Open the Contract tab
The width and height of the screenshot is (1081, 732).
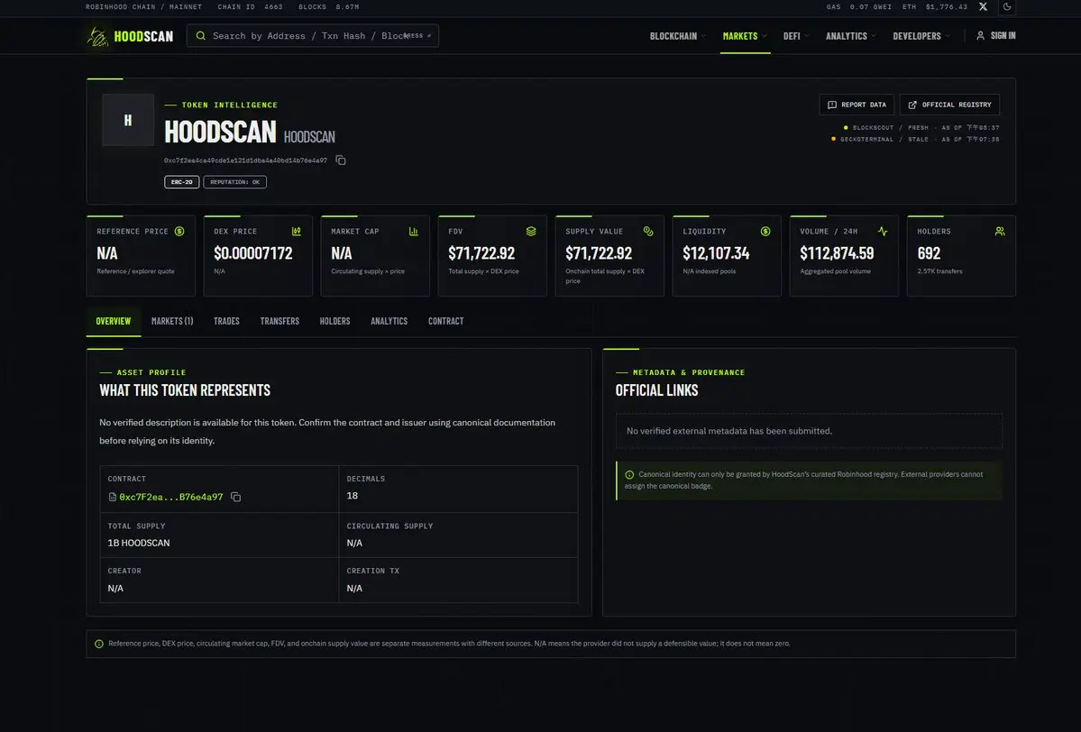click(x=446, y=321)
